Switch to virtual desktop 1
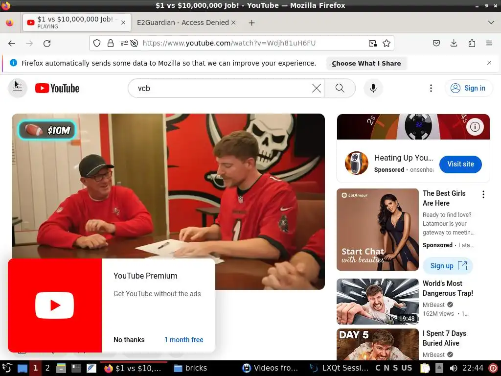 tap(35, 368)
